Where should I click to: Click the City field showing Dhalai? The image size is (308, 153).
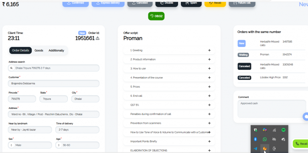coord(85,99)
